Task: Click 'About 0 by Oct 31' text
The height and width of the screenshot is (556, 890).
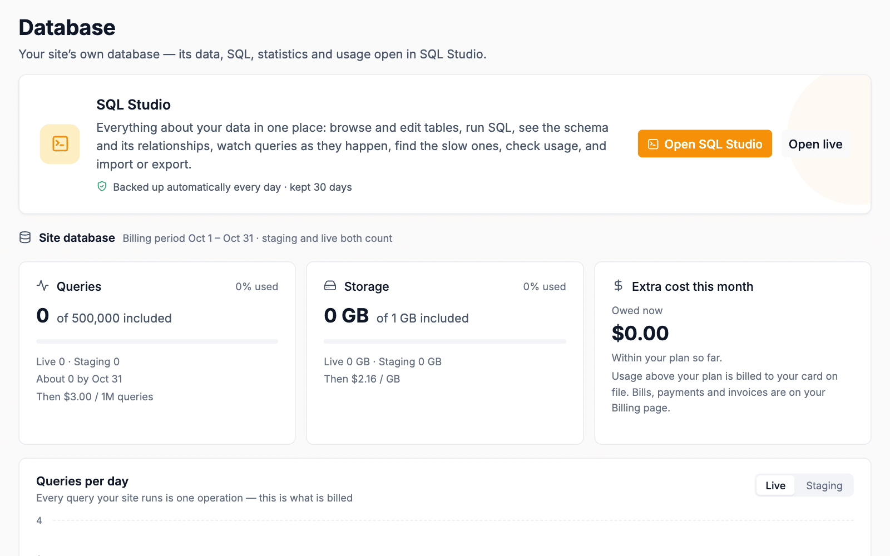Action: coord(79,379)
